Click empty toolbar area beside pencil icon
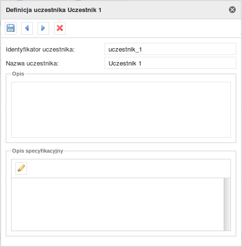The height and width of the screenshot is (247, 242). pos(129,169)
